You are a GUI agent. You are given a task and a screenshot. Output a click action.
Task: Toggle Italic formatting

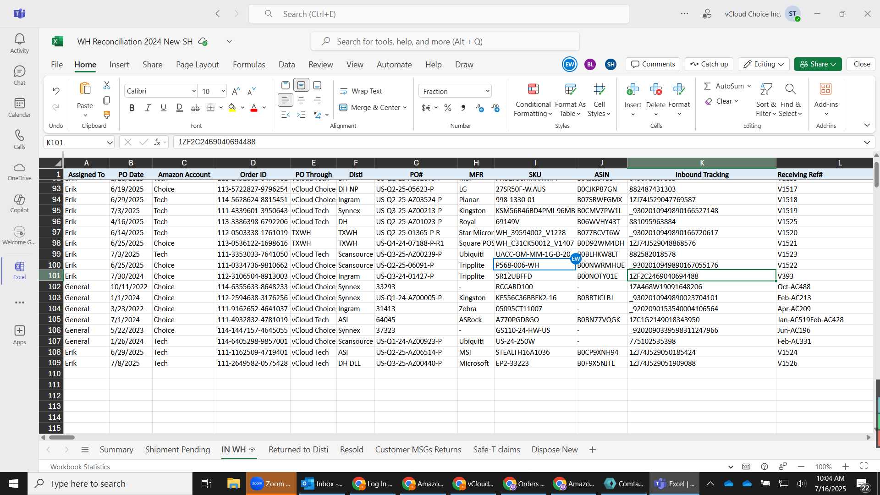(x=148, y=108)
